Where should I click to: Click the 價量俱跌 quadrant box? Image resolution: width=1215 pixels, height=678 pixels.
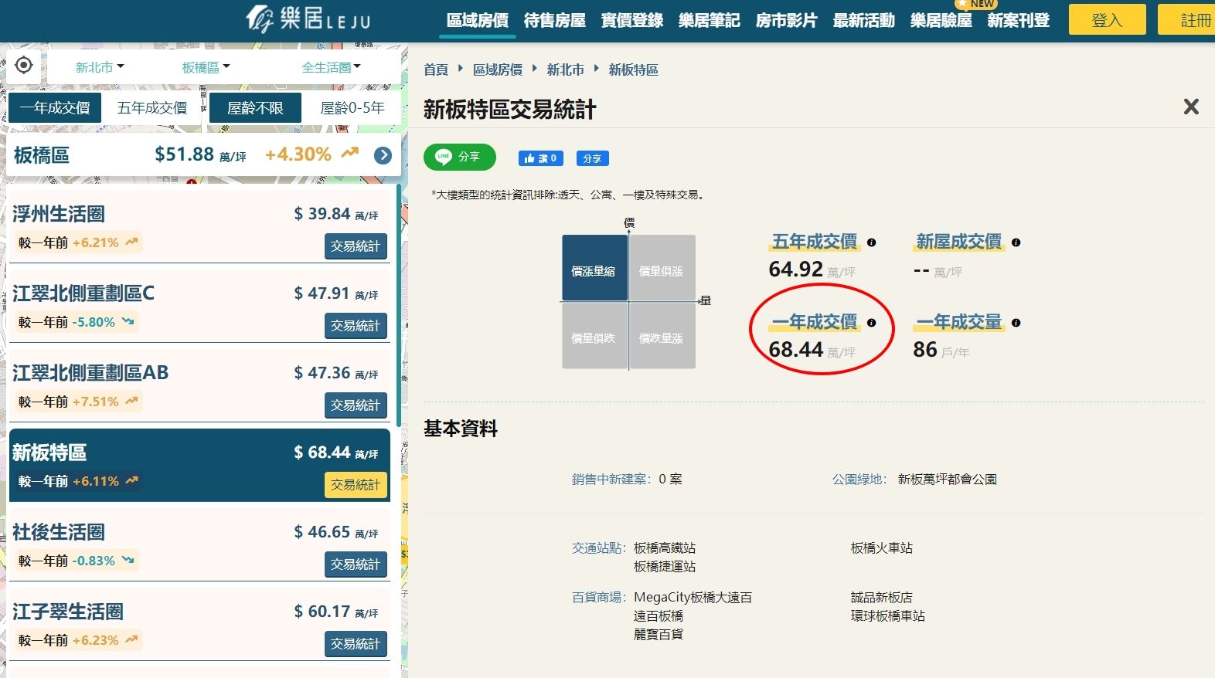594,336
